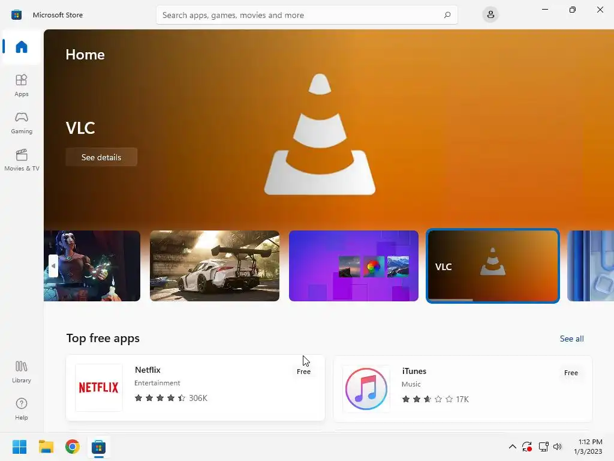This screenshot has height=461, width=614.
Task: Launch Google Chrome from the taskbar
Action: click(x=73, y=447)
